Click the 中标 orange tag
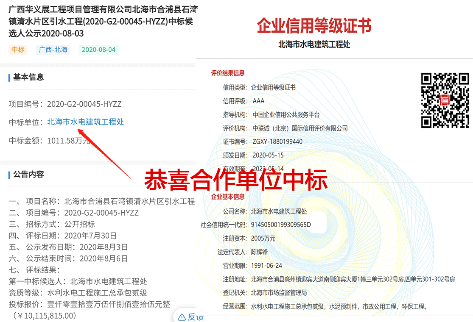This screenshot has height=322, width=473. (18, 50)
